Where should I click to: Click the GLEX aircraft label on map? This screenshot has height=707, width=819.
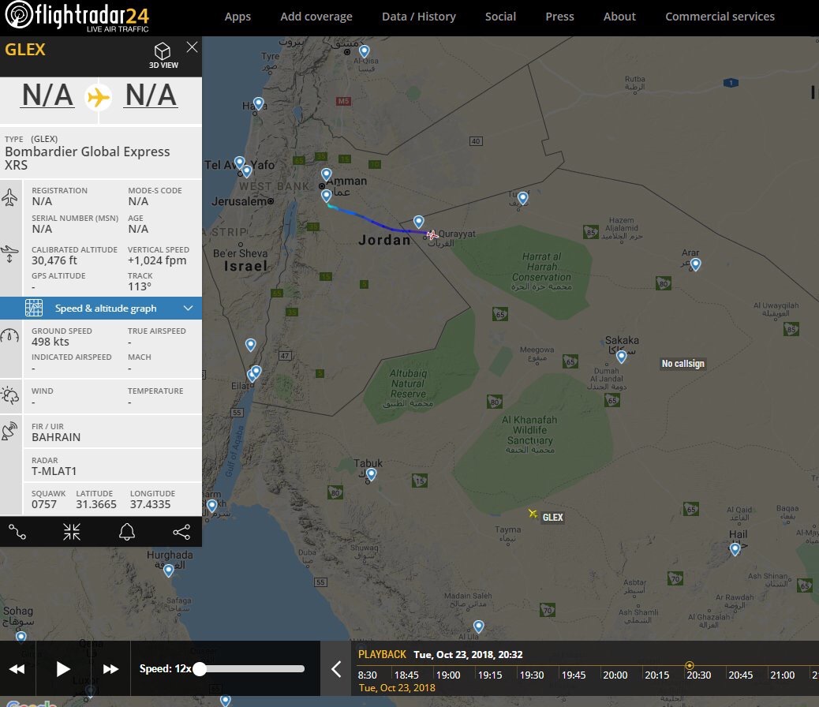552,518
